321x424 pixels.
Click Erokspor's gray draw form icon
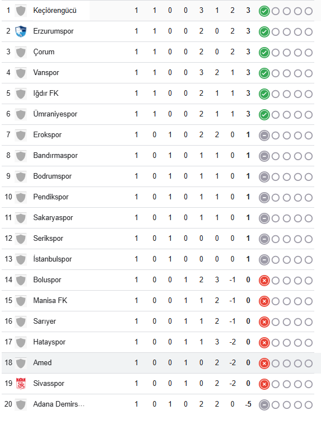click(264, 136)
